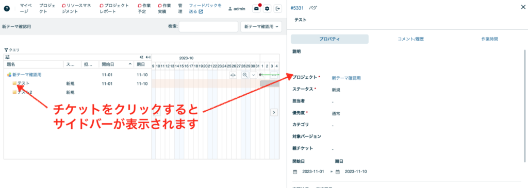Image resolution: width=528 pixels, height=188 pixels.
Task: Click the gray テスト Gantt task bar
Action: (270, 83)
